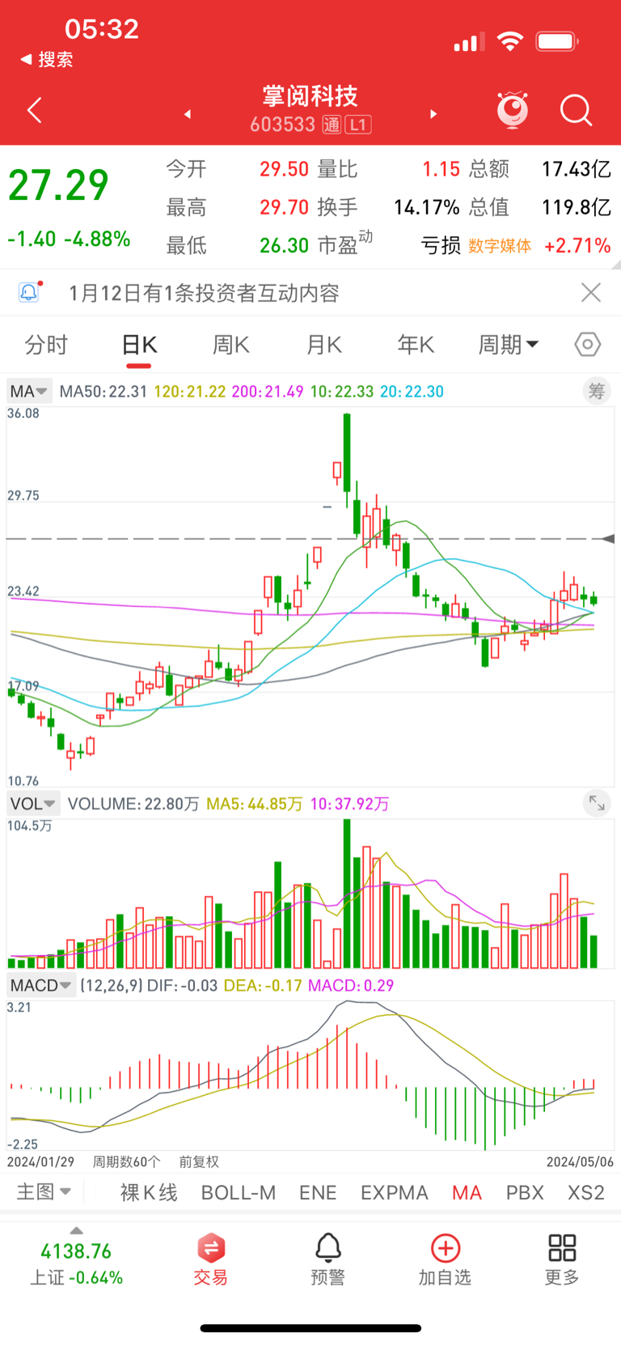The height and width of the screenshot is (1346, 621).
Task: Go to previous stock with left triangle
Action: click(188, 114)
